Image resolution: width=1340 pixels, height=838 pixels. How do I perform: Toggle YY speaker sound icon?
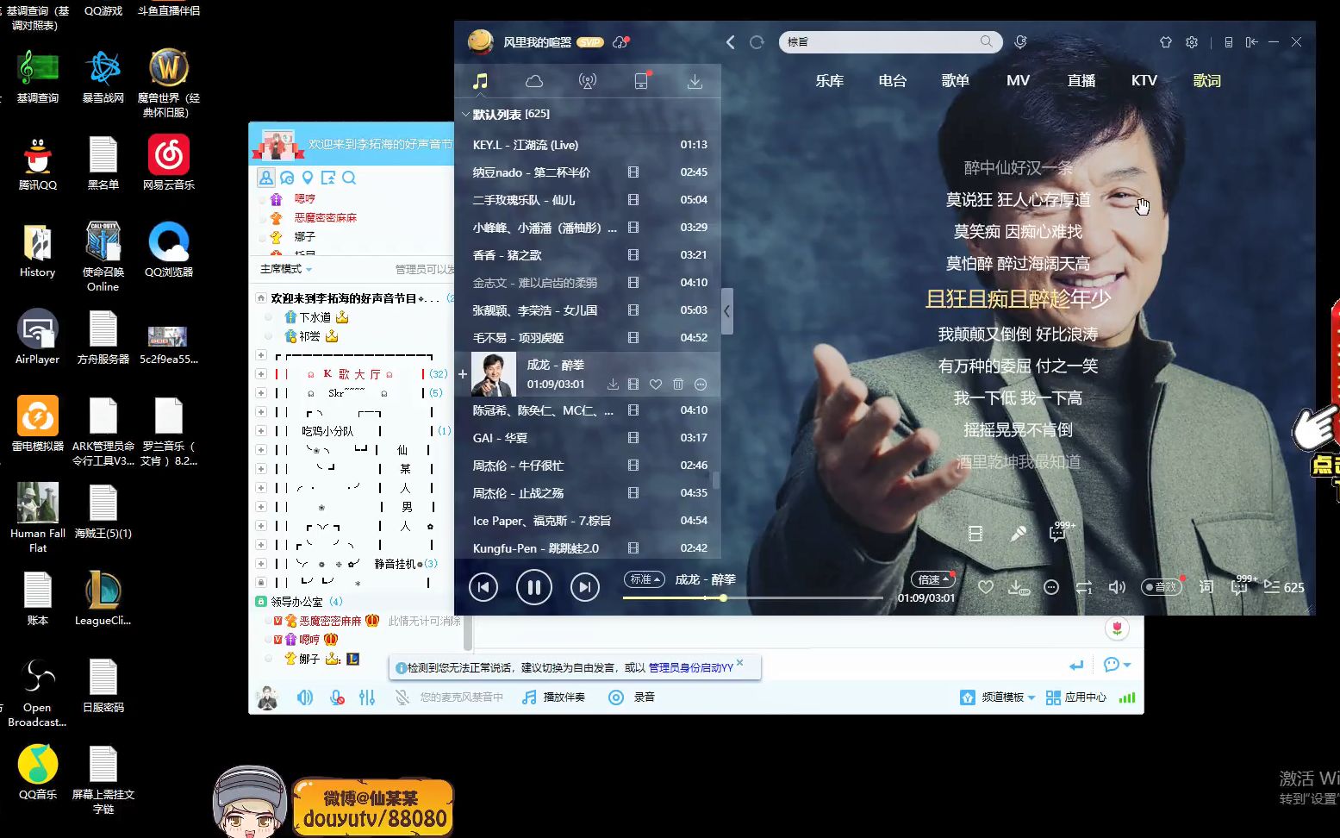click(305, 697)
